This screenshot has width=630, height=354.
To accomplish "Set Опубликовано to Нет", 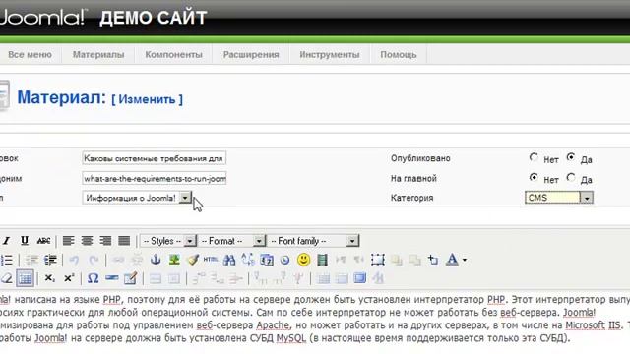I will pyautogui.click(x=534, y=157).
